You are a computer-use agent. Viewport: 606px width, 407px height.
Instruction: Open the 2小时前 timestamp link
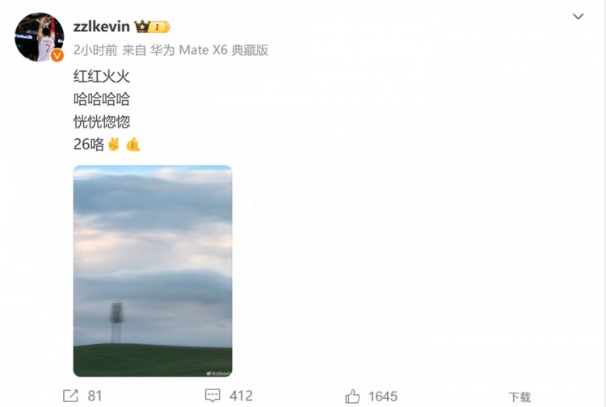pos(95,50)
